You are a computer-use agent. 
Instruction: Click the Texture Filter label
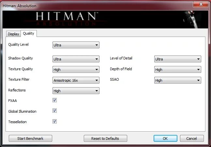pyautogui.click(x=19, y=79)
